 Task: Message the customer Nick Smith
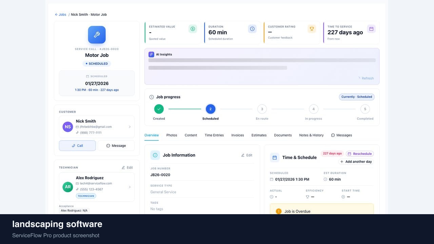[116, 146]
